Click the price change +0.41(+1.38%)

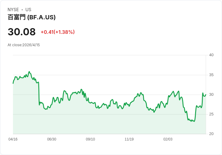click(x=58, y=32)
